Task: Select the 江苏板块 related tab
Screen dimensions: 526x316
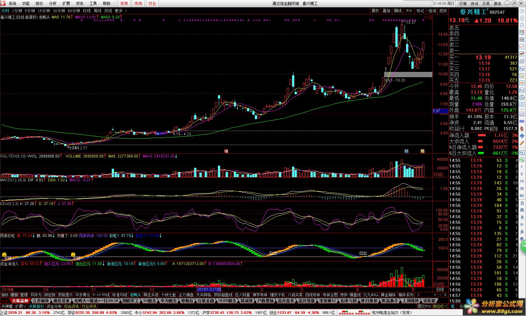Action: (40, 301)
